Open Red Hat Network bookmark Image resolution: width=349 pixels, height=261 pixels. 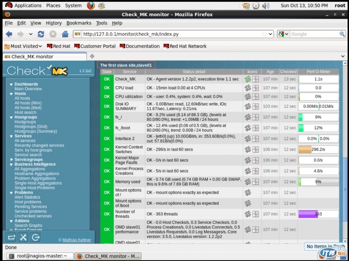(x=185, y=46)
